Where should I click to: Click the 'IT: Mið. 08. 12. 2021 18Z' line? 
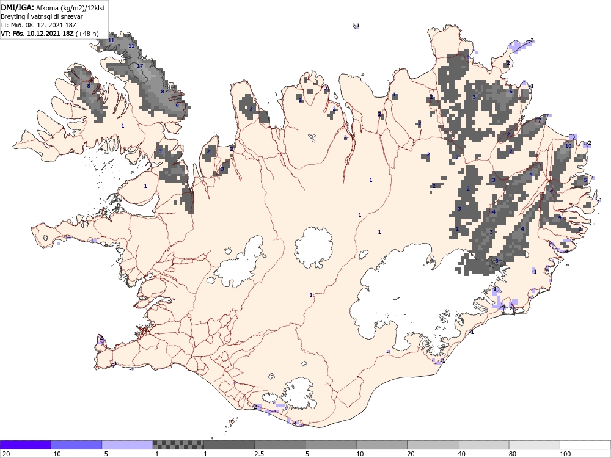point(38,25)
